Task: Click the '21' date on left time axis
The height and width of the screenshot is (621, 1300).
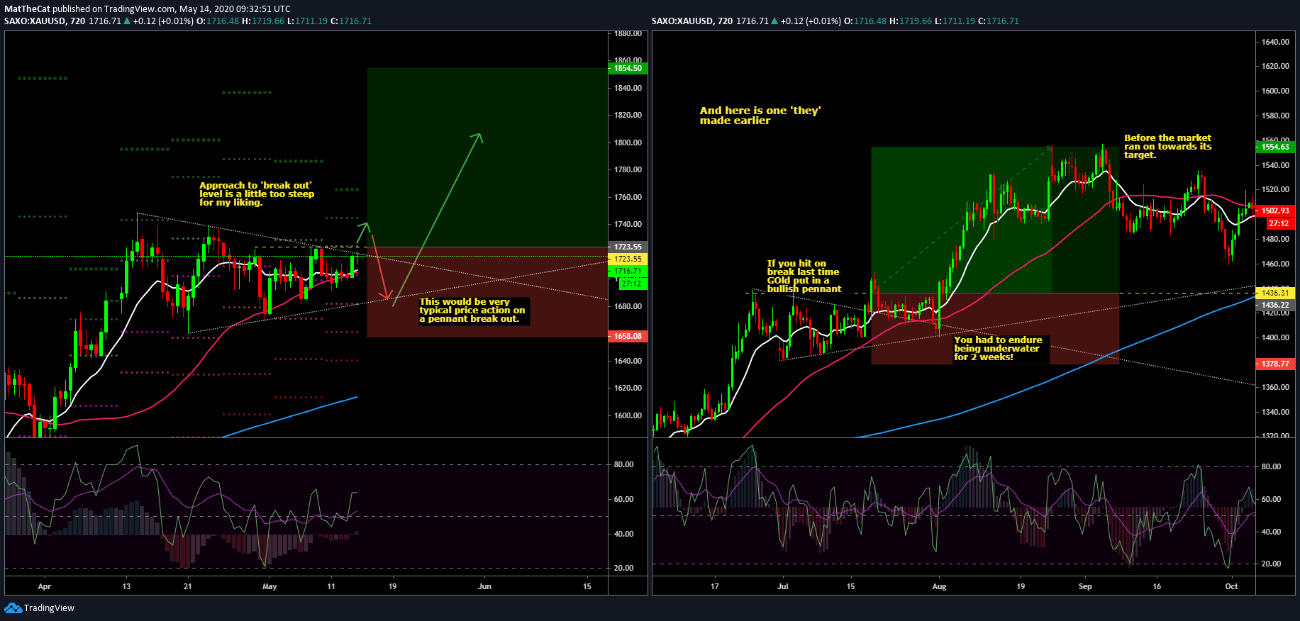Action: (x=188, y=586)
